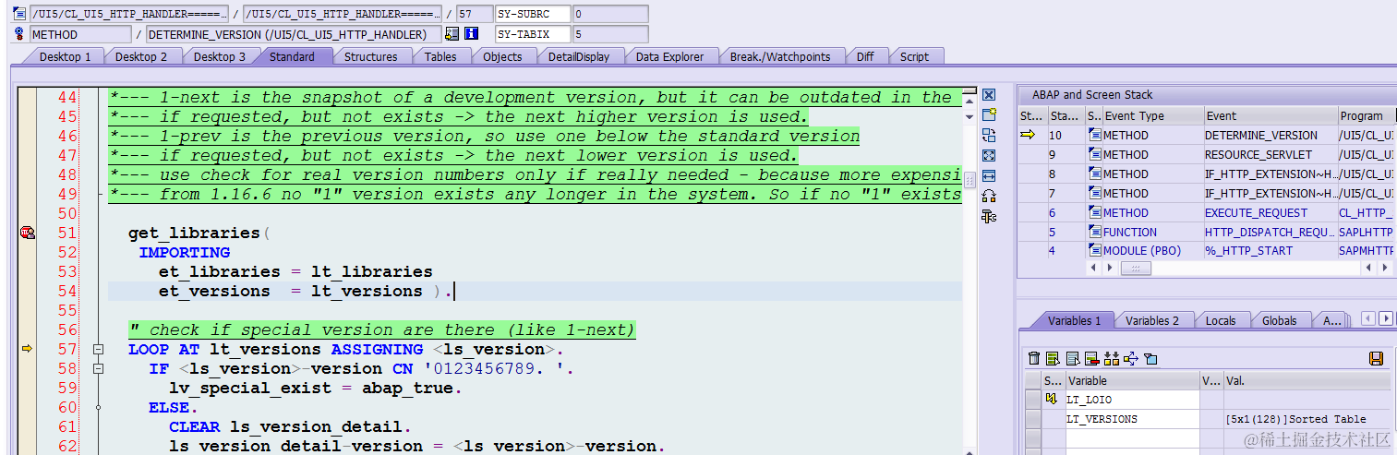Image resolution: width=1397 pixels, height=455 pixels.
Task: Open the Objects tab
Action: pyautogui.click(x=502, y=57)
